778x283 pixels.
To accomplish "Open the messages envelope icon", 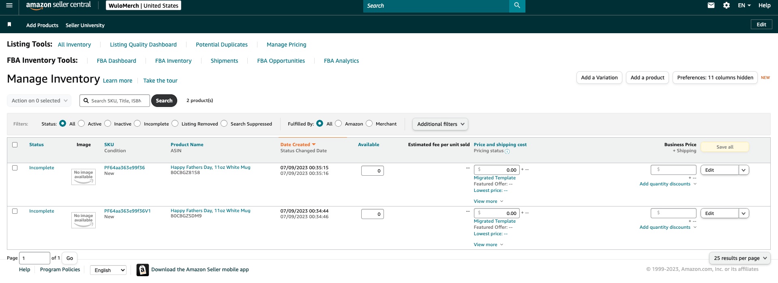I will (x=711, y=5).
